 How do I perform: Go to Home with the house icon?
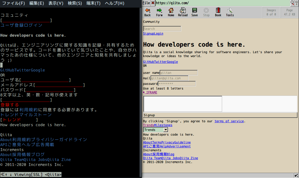(171, 10)
